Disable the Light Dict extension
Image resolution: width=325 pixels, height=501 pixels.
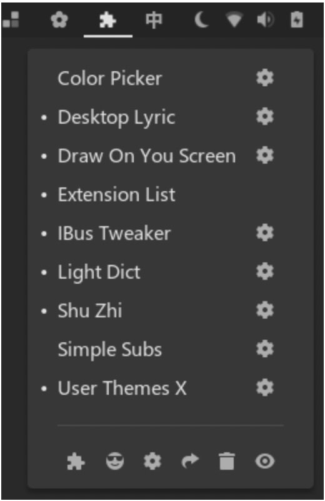[99, 272]
